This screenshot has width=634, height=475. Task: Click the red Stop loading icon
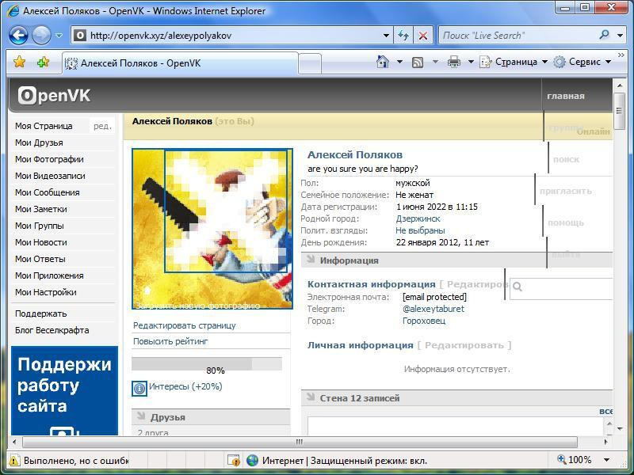pyautogui.click(x=423, y=36)
